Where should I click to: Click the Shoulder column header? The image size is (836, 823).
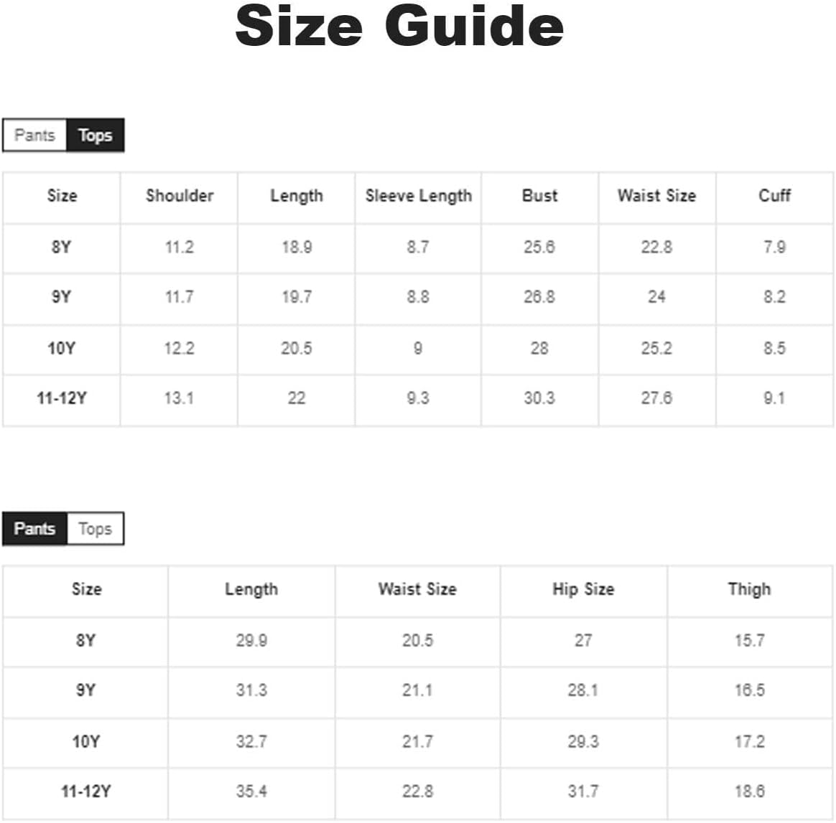[x=180, y=196]
